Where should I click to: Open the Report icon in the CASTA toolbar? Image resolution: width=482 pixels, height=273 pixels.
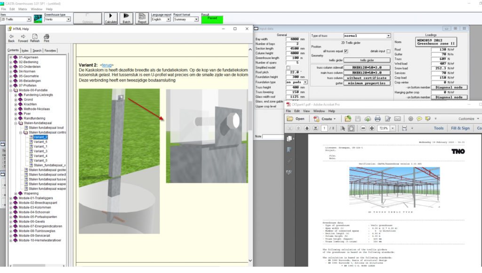click(x=142, y=18)
